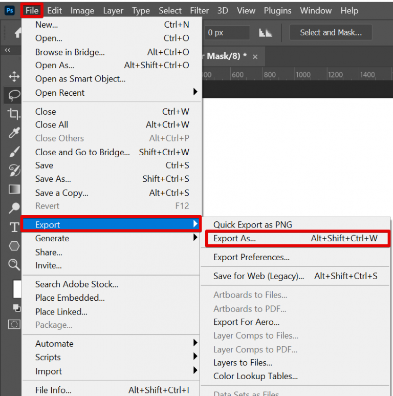Toggle Quick Mask mode icon

pos(14,324)
